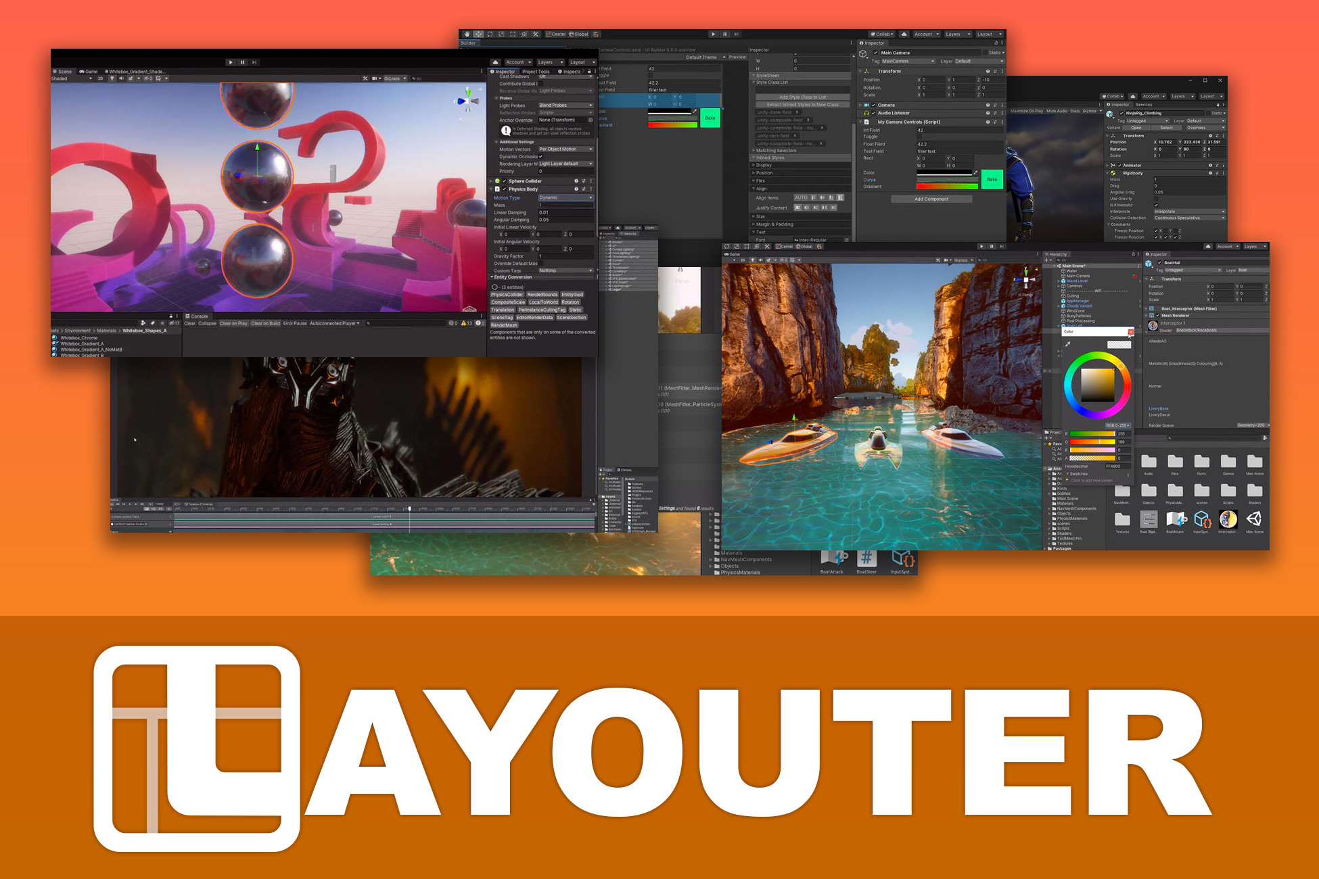Click the Add Component button
The image size is (1319, 879).
(931, 198)
